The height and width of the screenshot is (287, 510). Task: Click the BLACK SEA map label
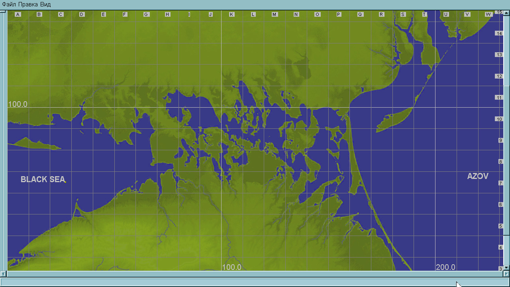[43, 179]
